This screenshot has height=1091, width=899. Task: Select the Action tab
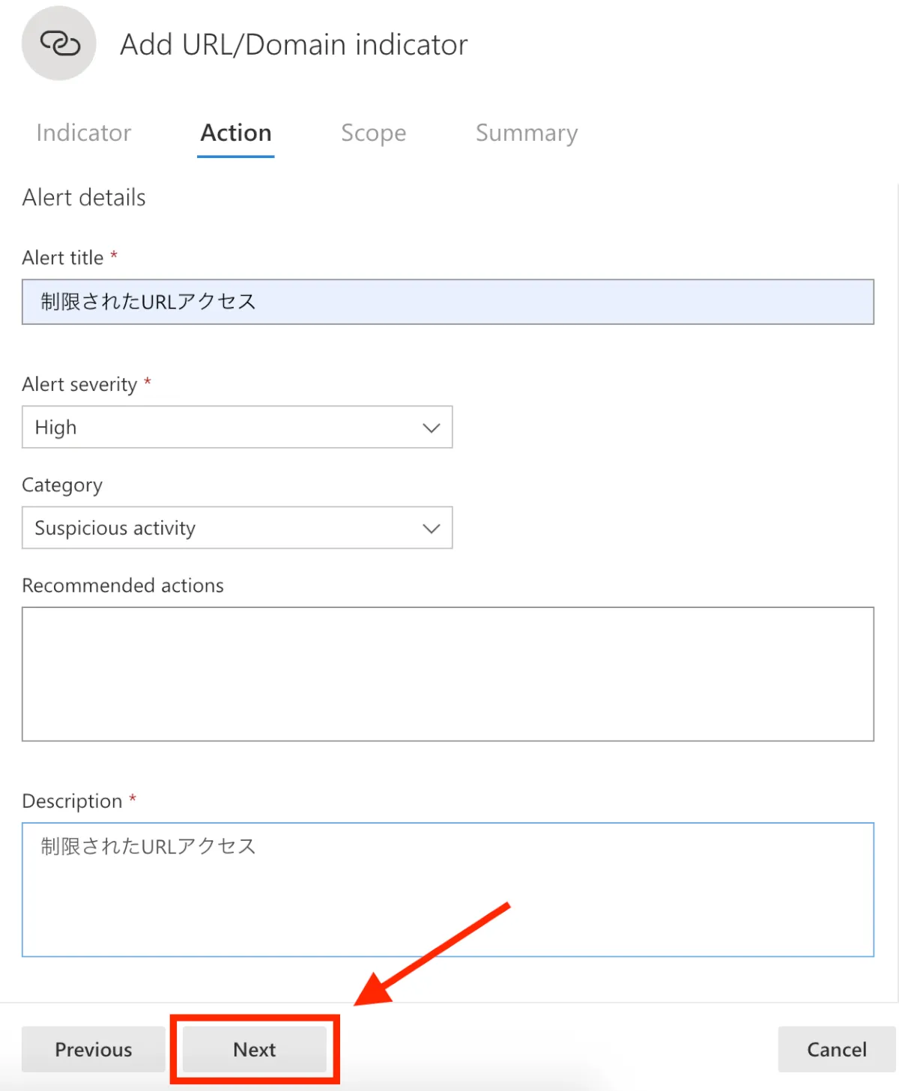coord(236,133)
